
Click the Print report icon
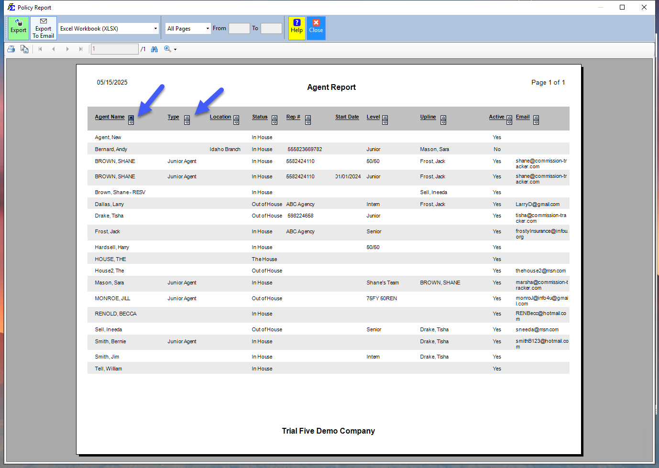[11, 49]
